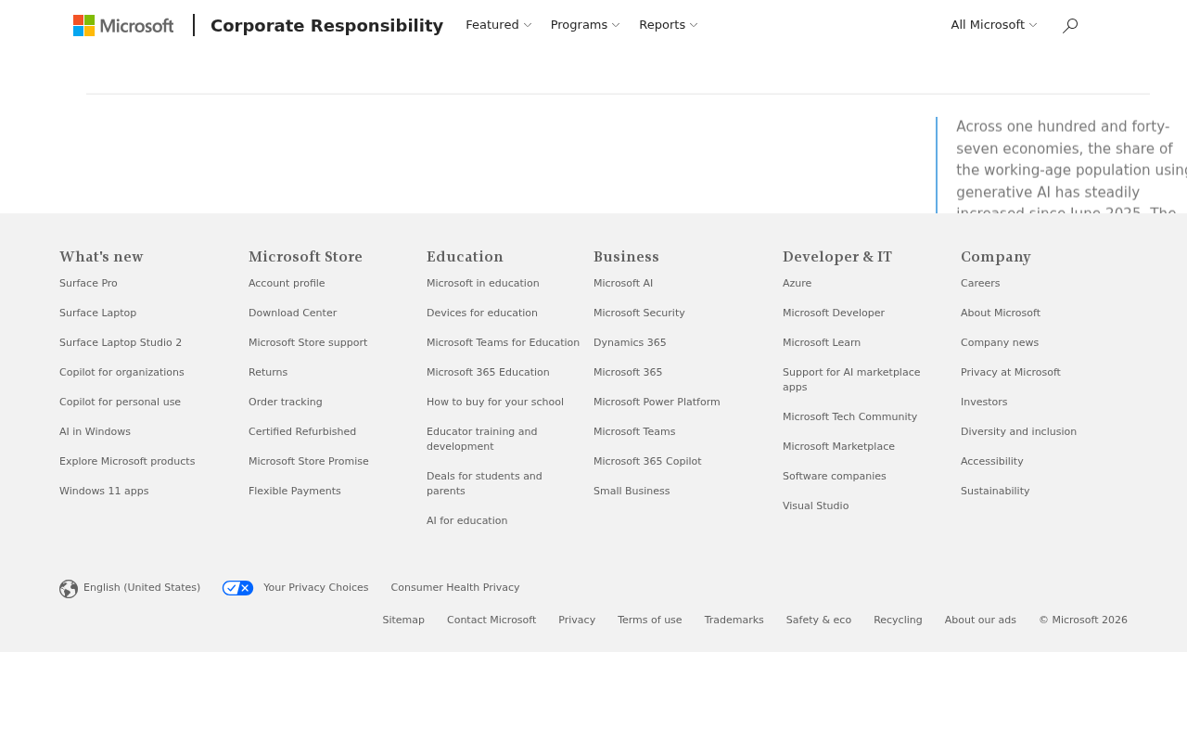Select How to buy for your school
1187x742 pixels.
(x=495, y=403)
